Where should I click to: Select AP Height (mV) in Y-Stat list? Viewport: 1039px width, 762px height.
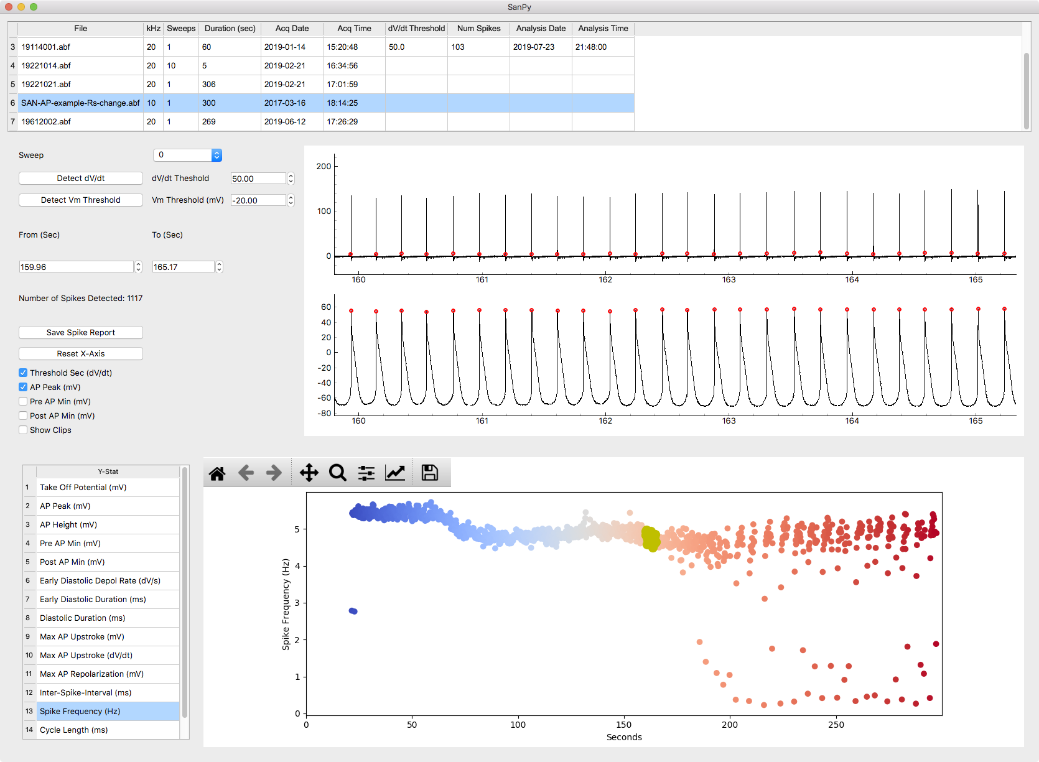[108, 525]
